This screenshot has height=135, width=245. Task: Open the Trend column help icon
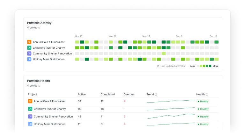[156, 95]
